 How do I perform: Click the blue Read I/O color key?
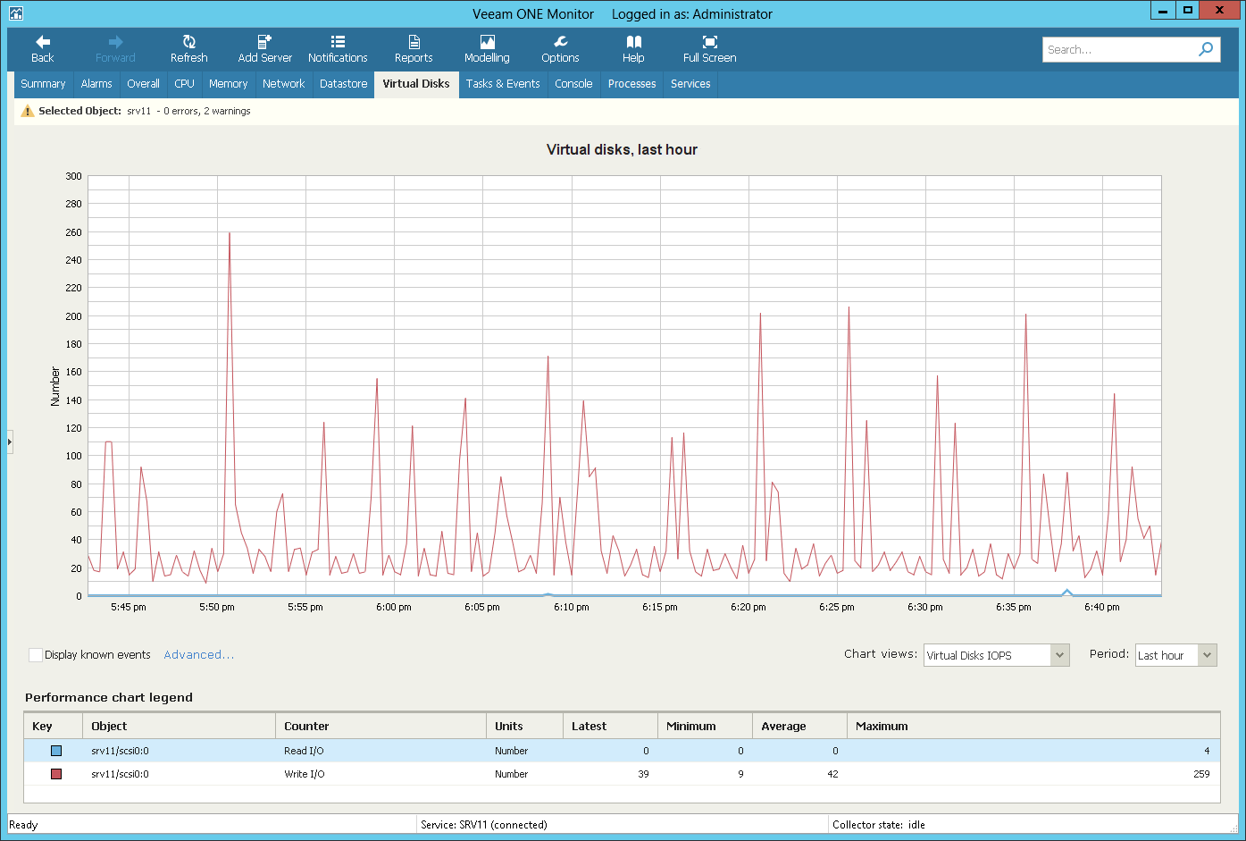click(x=56, y=751)
